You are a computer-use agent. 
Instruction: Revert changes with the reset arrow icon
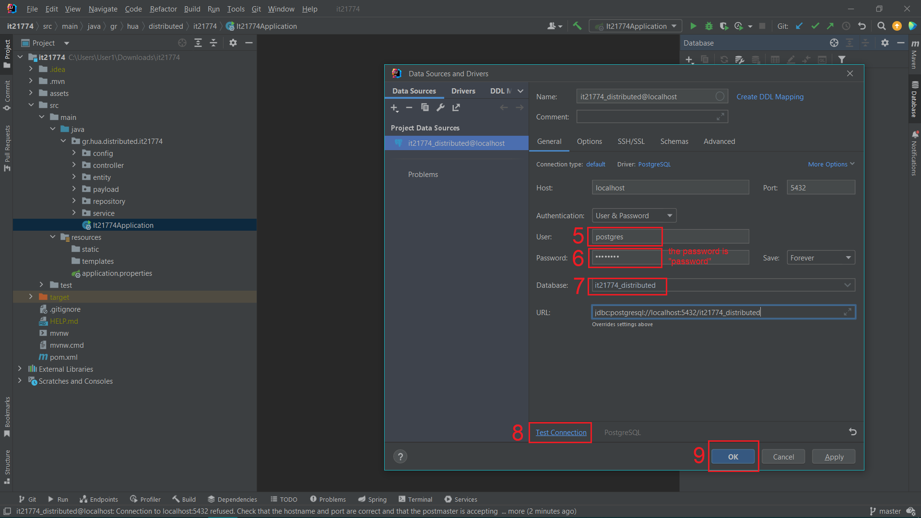(853, 432)
